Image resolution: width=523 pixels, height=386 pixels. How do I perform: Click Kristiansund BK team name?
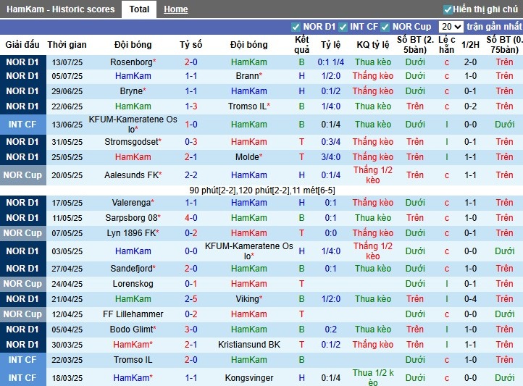coord(249,345)
